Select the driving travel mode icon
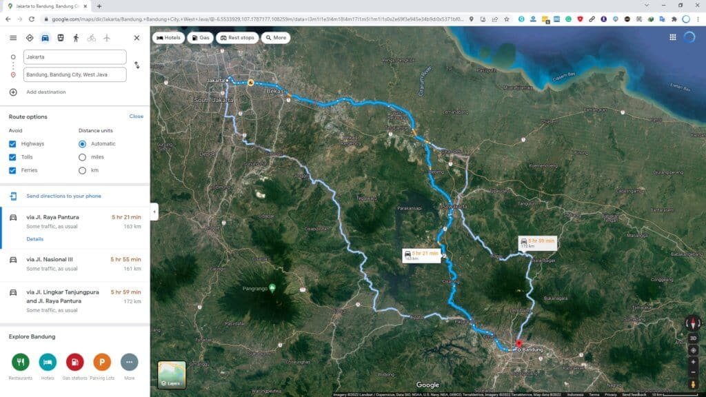The height and width of the screenshot is (397, 706). tap(45, 38)
